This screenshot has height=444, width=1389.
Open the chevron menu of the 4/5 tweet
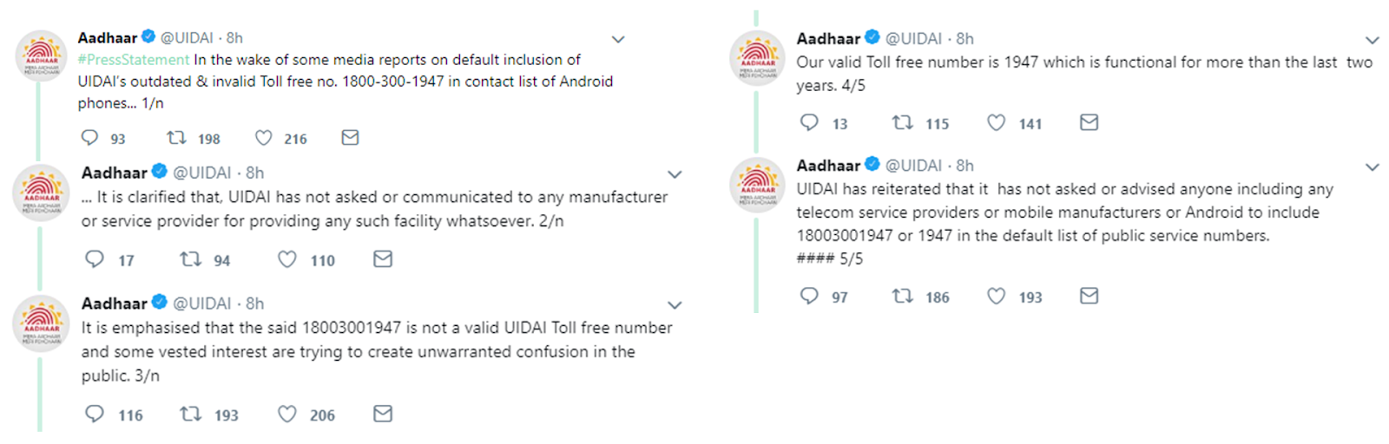point(1373,41)
